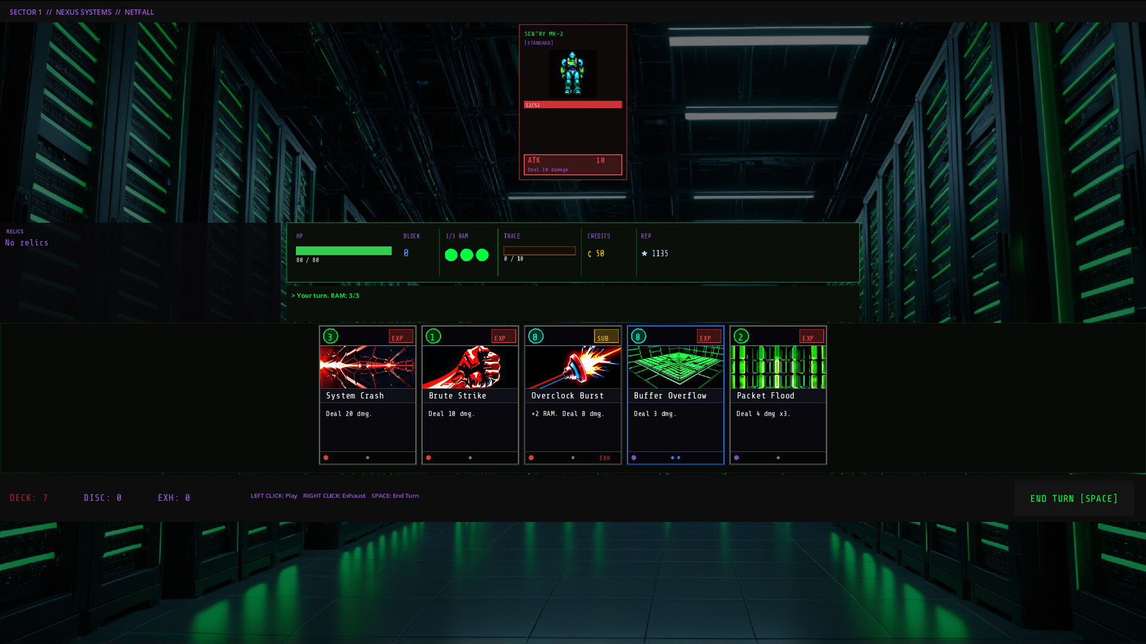The width and height of the screenshot is (1146, 644).
Task: Click the green player HP bar
Action: [x=343, y=251]
